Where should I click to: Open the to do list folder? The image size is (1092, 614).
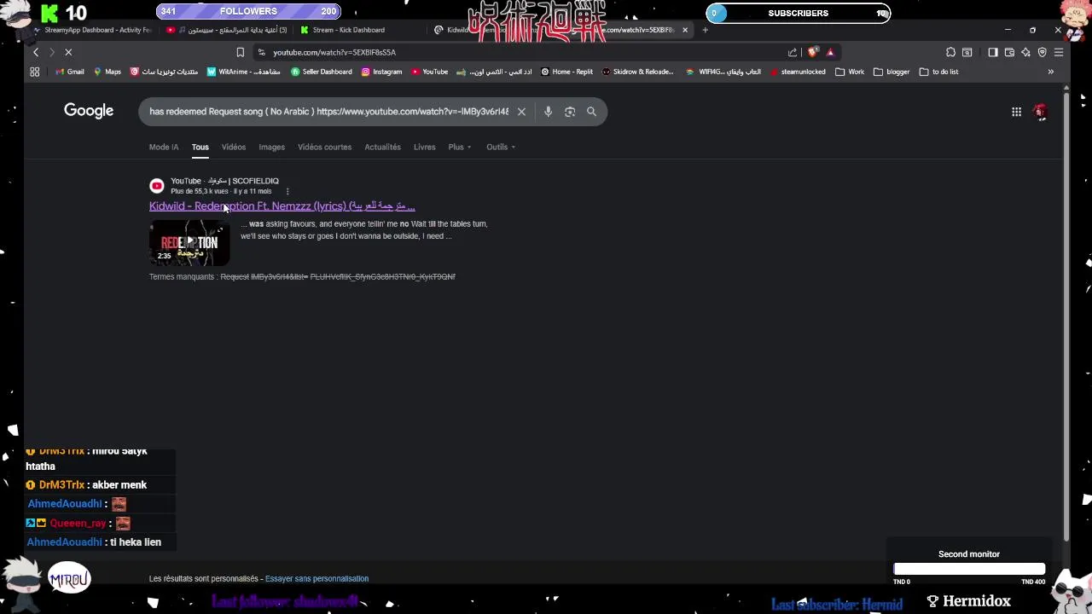(x=938, y=72)
